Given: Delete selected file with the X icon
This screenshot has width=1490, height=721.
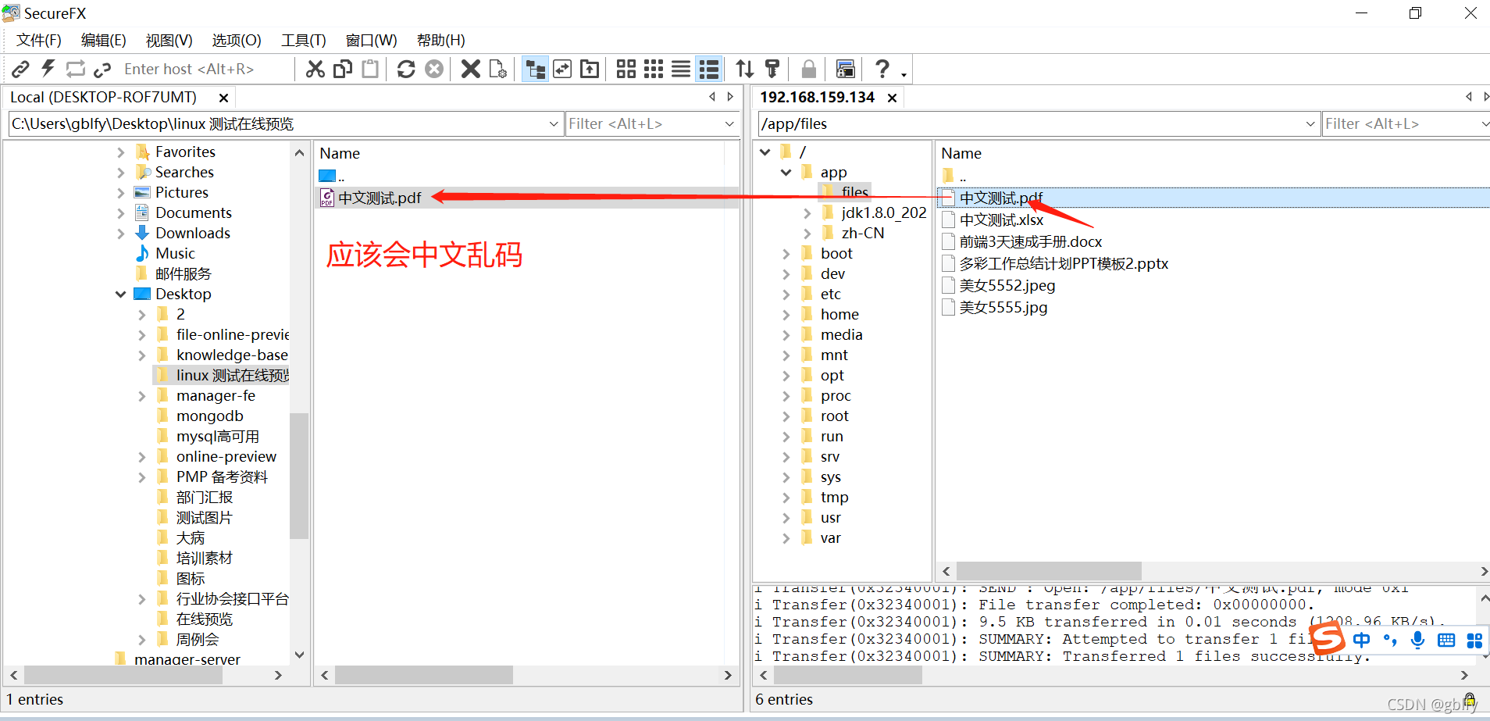Looking at the screenshot, I should point(470,69).
